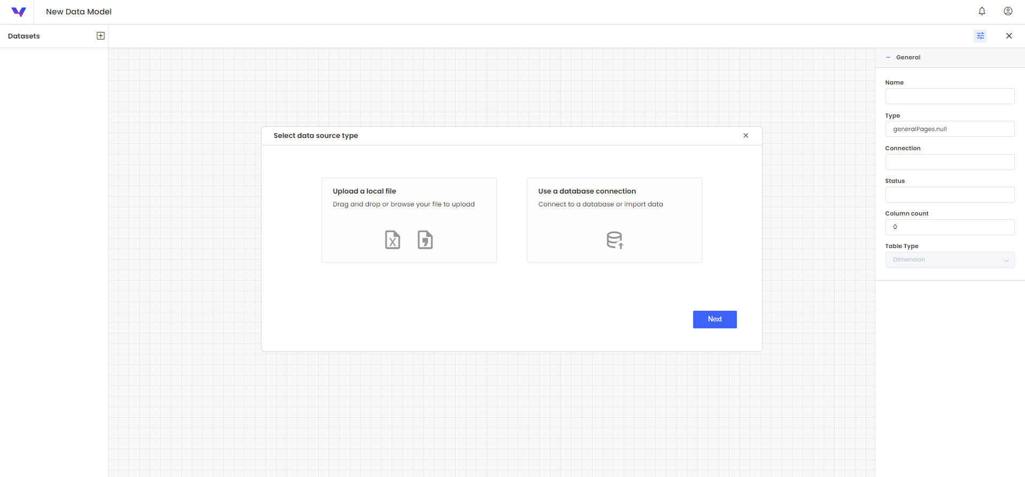This screenshot has width=1025, height=477.
Task: Collapse the General section
Action: pos(888,57)
